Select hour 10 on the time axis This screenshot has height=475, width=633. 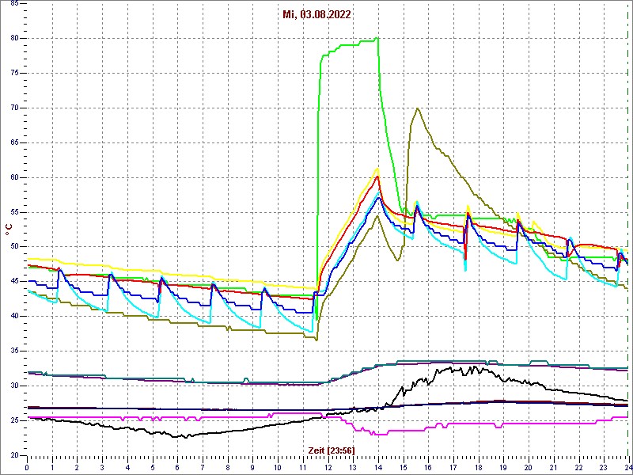[x=278, y=468]
